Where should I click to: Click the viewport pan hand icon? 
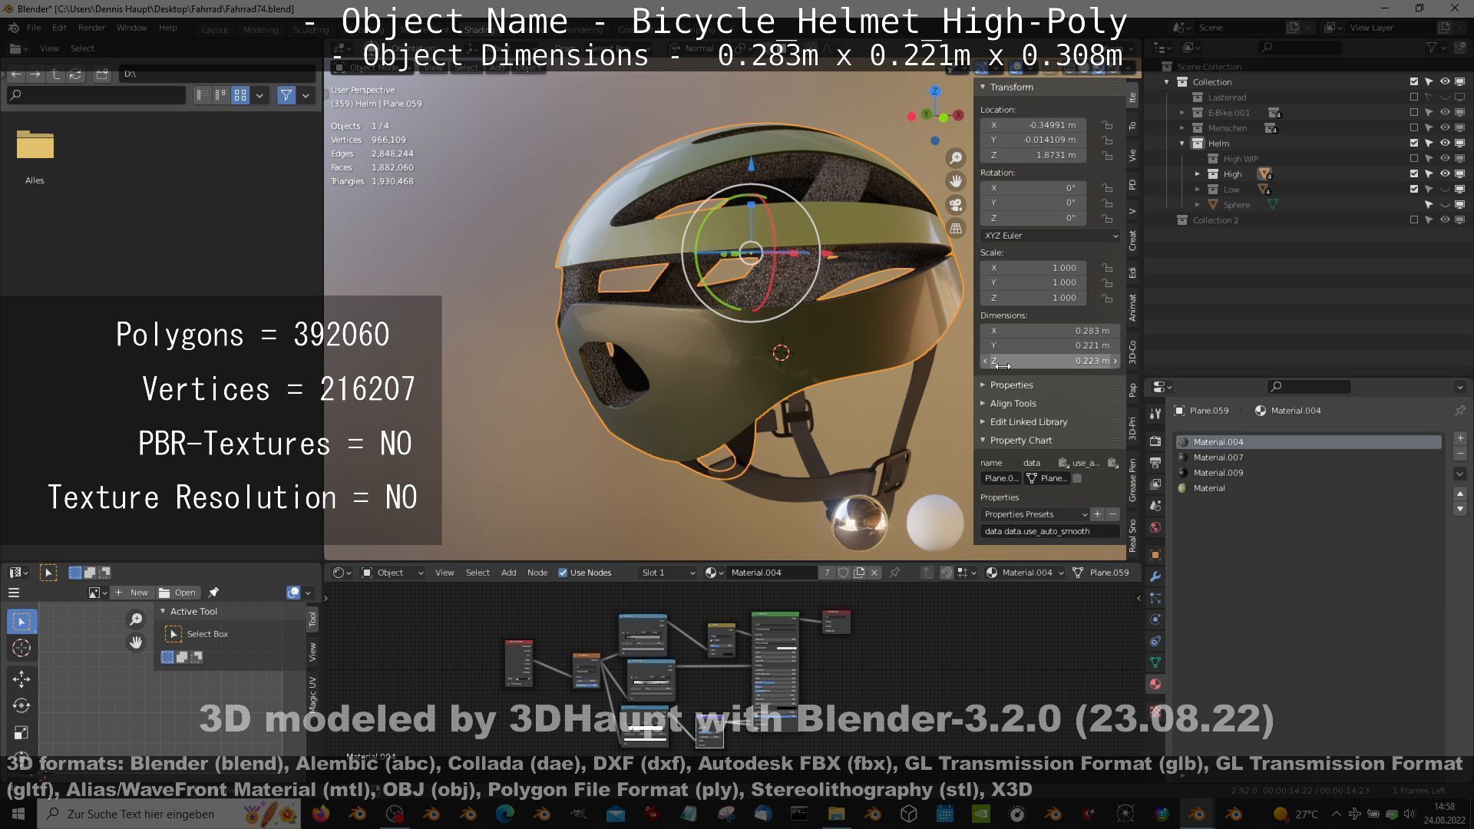[956, 181]
